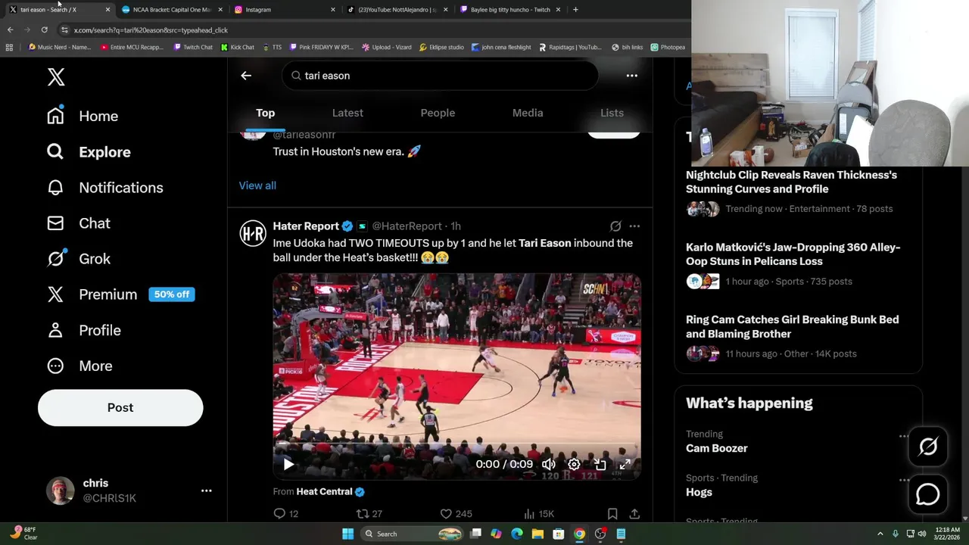This screenshot has height=545, width=969.
Task: Open Grok in sidebar
Action: coord(78,259)
